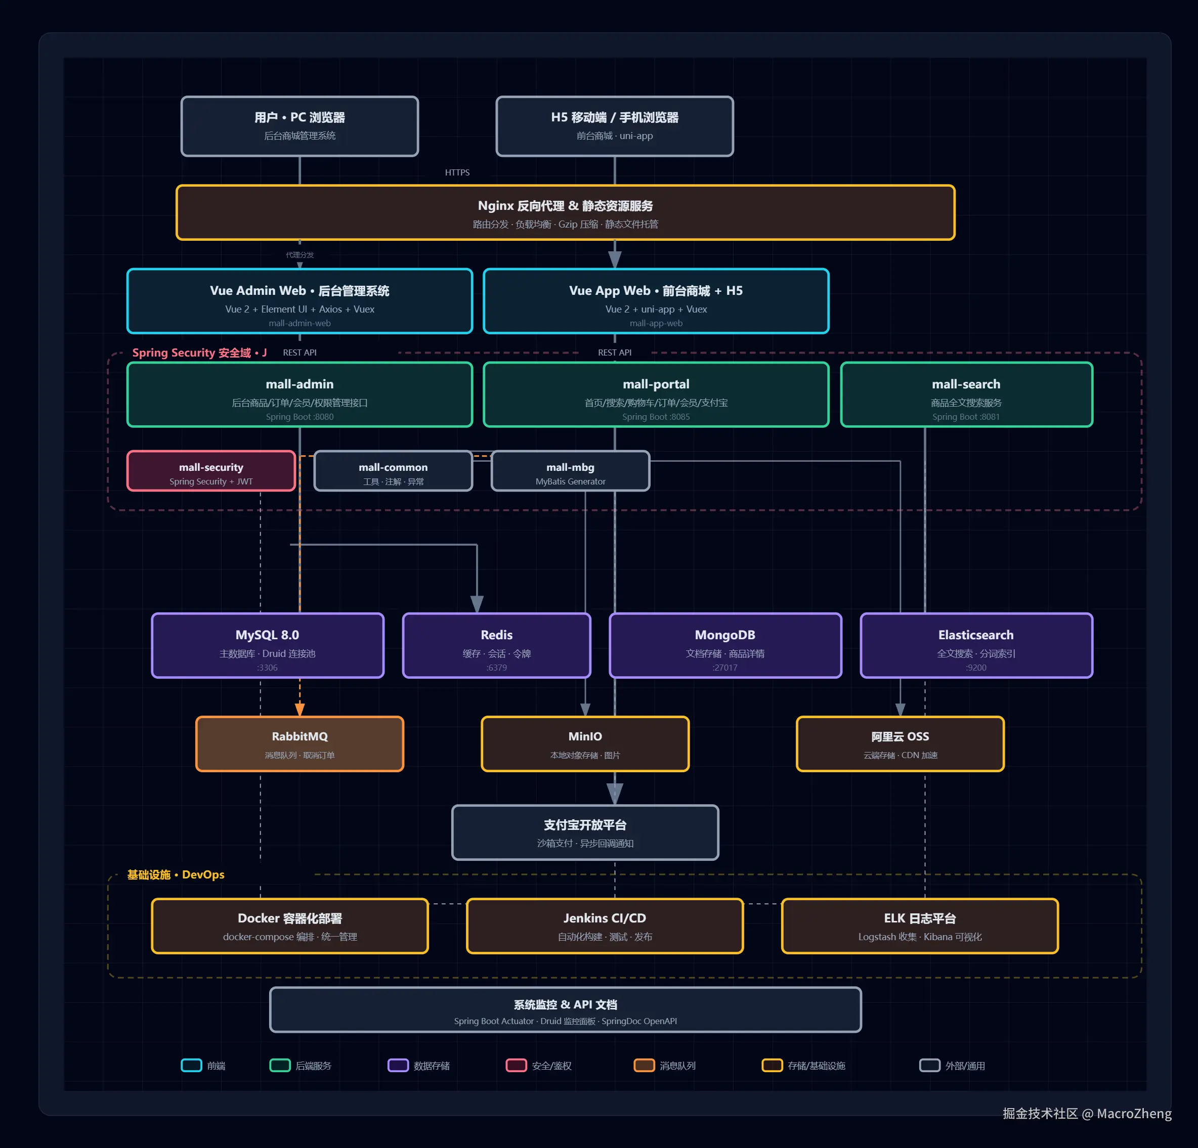The width and height of the screenshot is (1198, 1148).
Task: Click the 系统监控 & API 文档 block
Action: pos(566,1010)
